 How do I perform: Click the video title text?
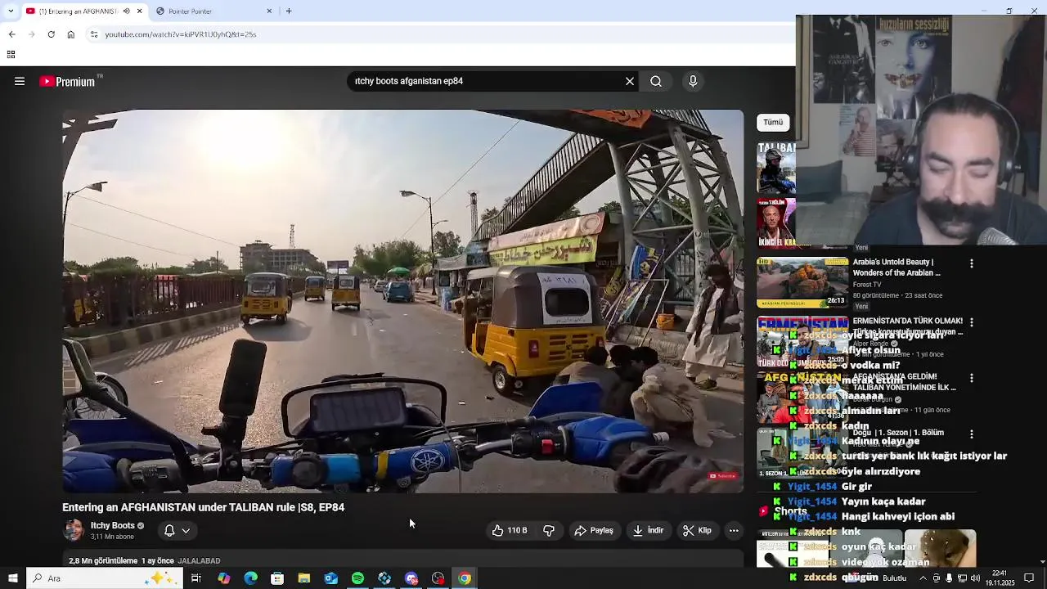[x=203, y=507]
